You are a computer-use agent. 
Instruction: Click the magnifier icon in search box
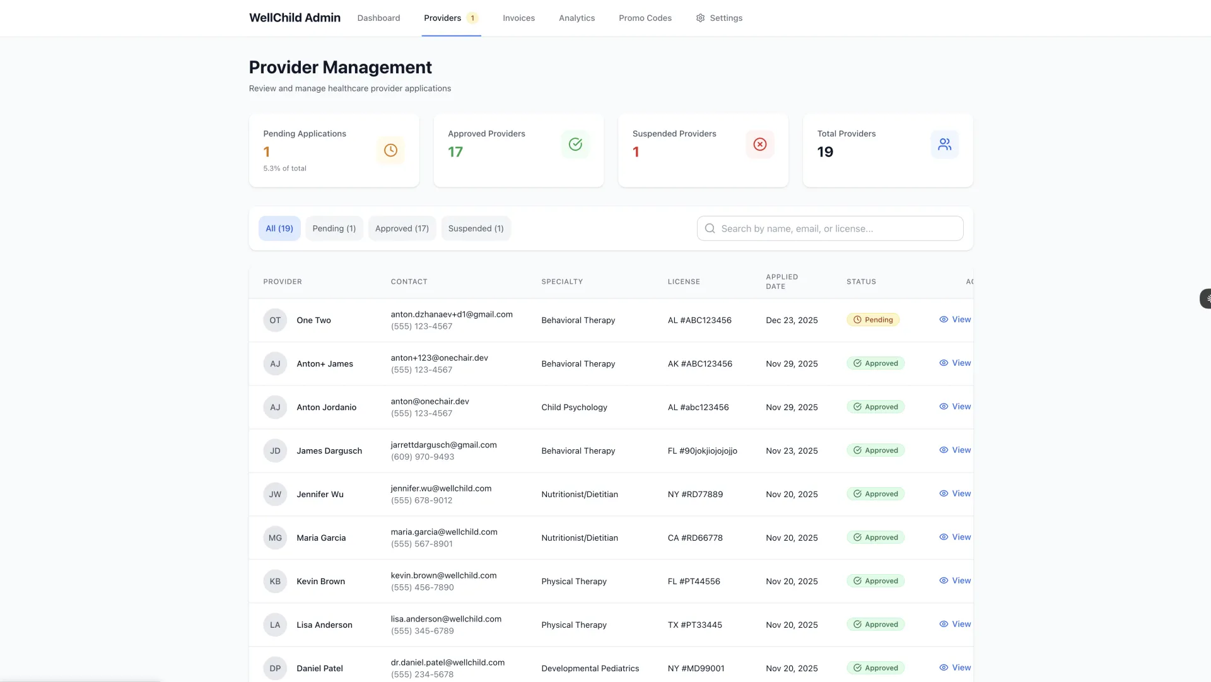[710, 228]
